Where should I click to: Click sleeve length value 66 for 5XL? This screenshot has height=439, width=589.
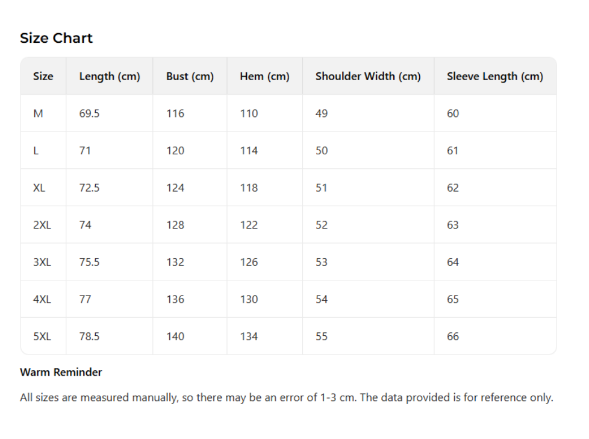point(453,336)
